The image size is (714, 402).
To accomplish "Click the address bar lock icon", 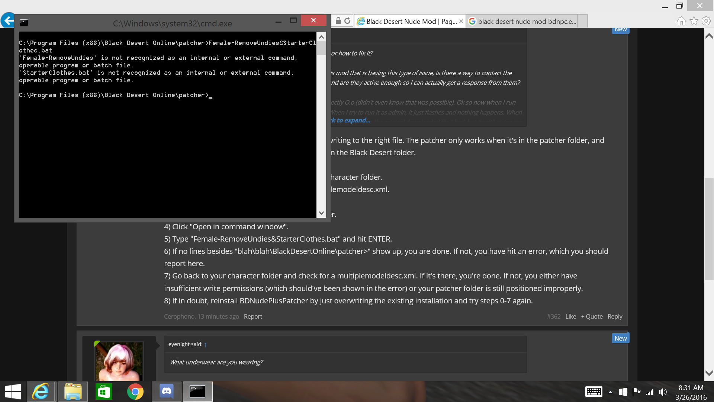I will tap(338, 21).
